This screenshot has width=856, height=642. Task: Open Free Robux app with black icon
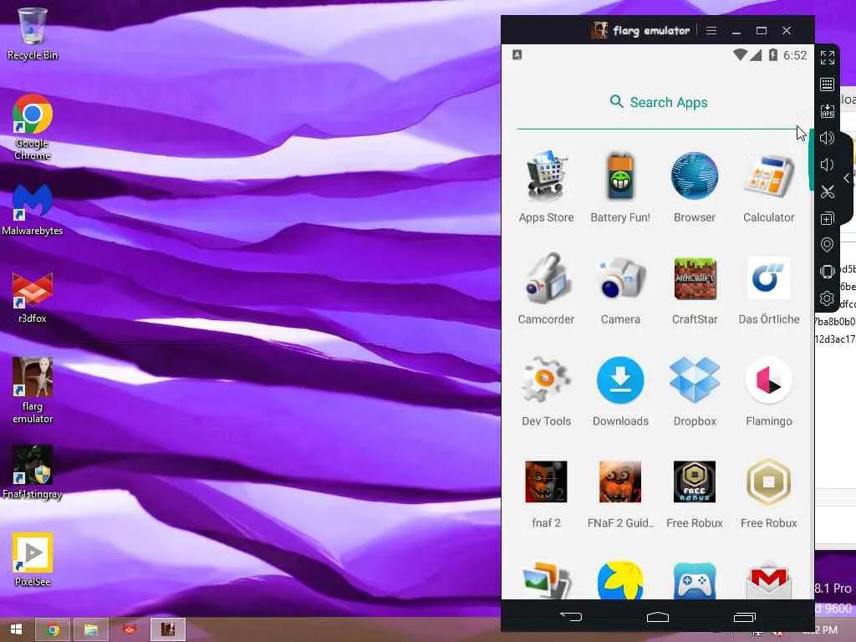pos(695,493)
